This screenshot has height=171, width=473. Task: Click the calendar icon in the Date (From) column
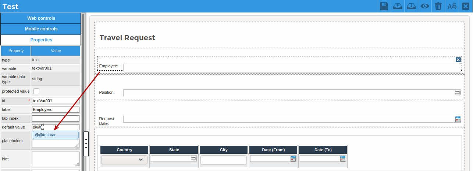coord(293,159)
